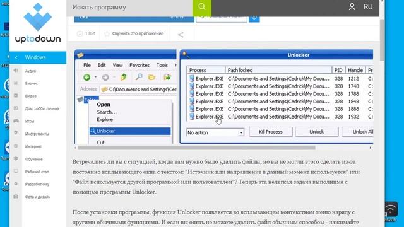Open the Дом, хобби, личное category link
404x227 pixels.
42,108
